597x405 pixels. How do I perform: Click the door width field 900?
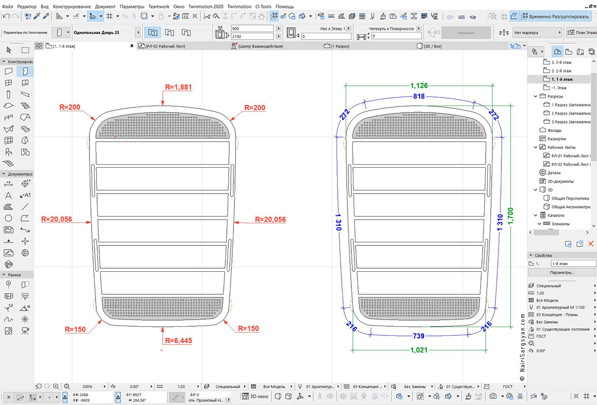click(x=252, y=28)
